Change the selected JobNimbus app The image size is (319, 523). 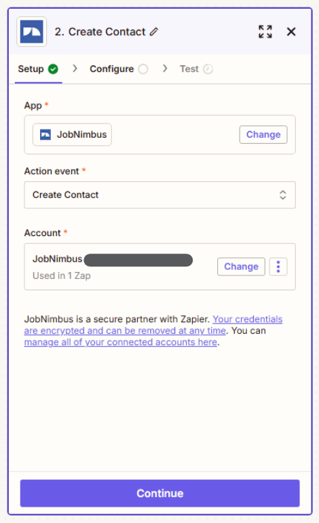point(263,135)
